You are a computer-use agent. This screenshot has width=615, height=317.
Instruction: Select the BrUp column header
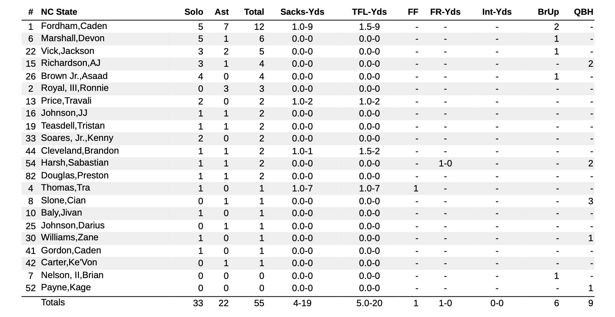[x=548, y=12]
